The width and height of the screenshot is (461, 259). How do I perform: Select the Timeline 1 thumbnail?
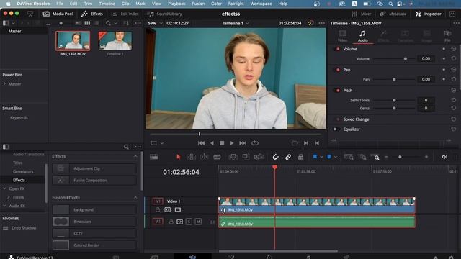point(115,41)
